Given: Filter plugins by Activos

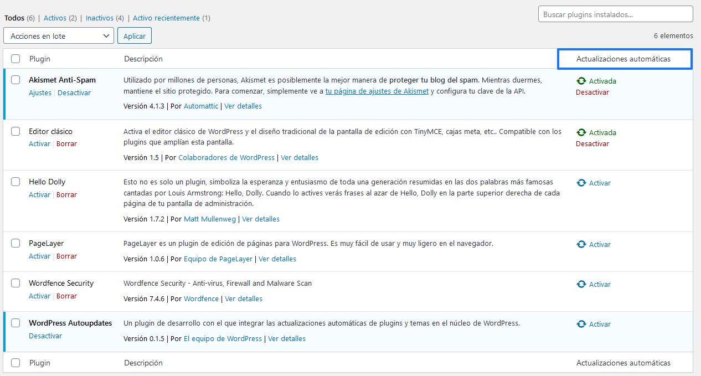Looking at the screenshot, I should 55,18.
